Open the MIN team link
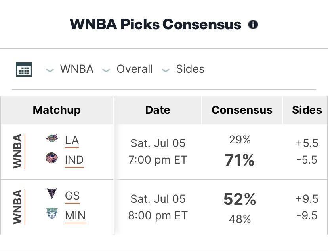Image resolution: width=328 pixels, height=251 pixels. click(x=75, y=216)
